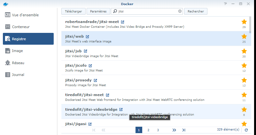This screenshot has width=256, height=135.
Task: Open the Image section
Action: 28,51
